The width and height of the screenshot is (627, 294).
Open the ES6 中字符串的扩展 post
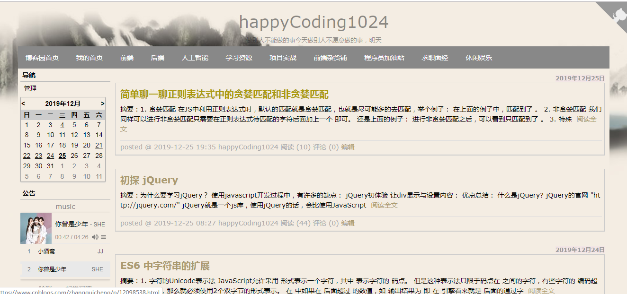pos(165,266)
